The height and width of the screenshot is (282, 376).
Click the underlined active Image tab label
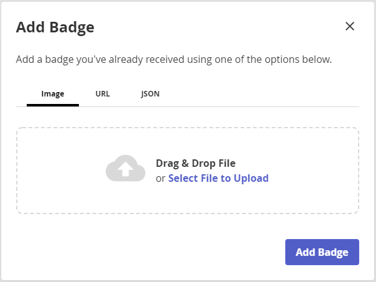(x=53, y=94)
